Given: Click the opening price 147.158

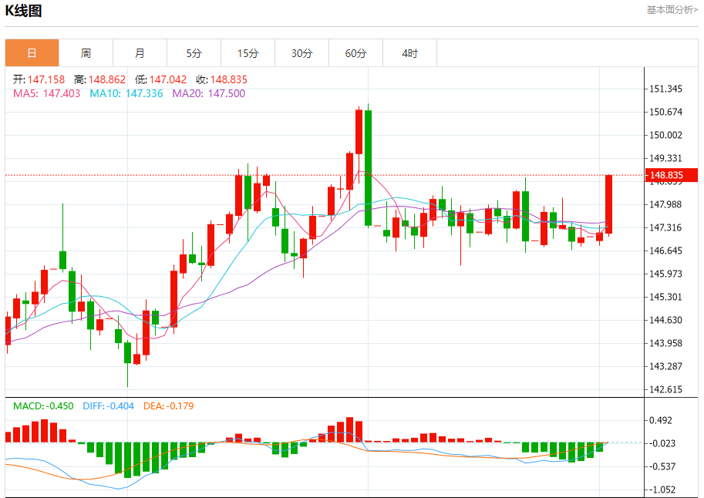Looking at the screenshot, I should (46, 79).
